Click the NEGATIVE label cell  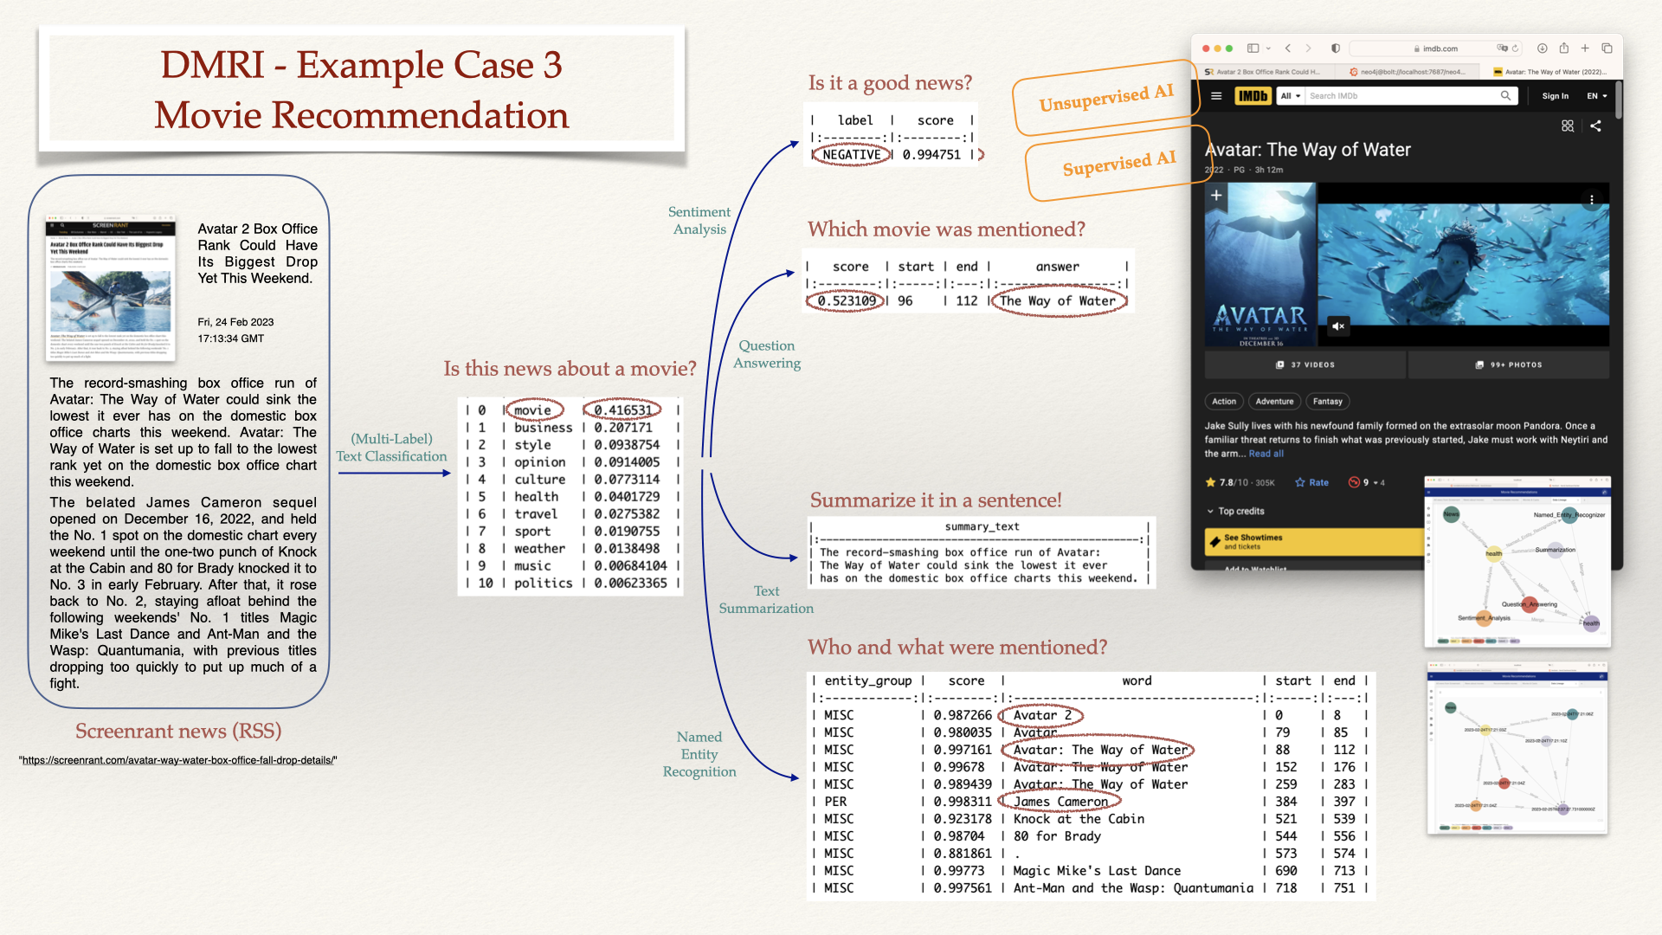point(852,155)
